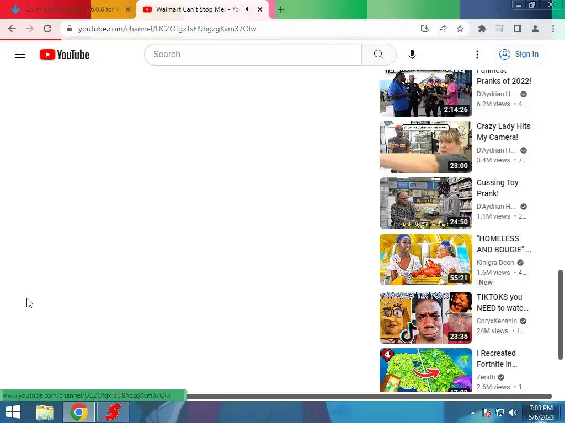Viewport: 565px width, 423px height.
Task: Open the HOMELESS AND BOUGIE video thumbnail
Action: click(425, 259)
